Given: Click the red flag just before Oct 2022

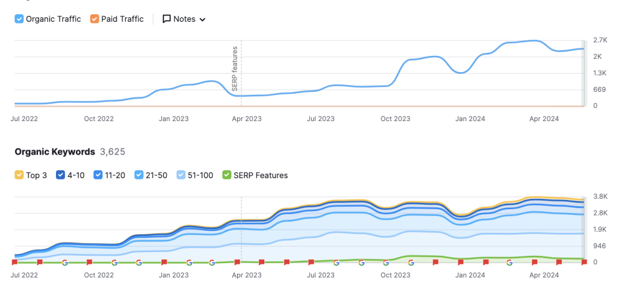Looking at the screenshot, I should (x=90, y=263).
